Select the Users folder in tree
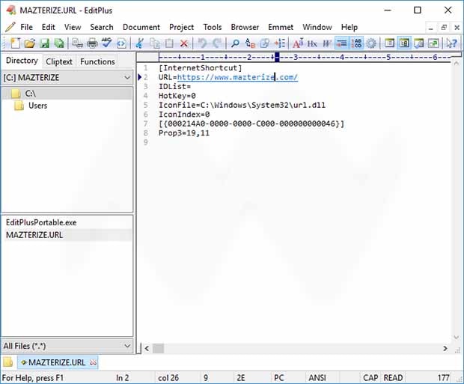464x384 pixels. click(37, 106)
